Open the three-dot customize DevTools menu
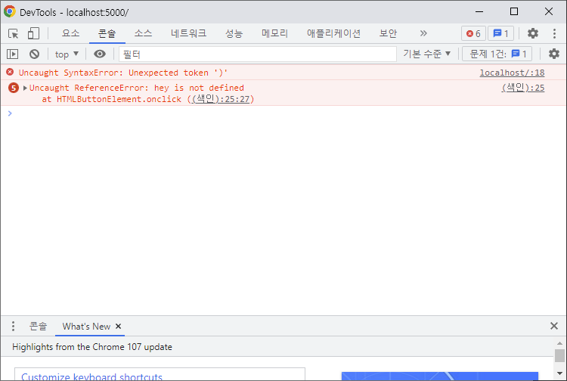The width and height of the screenshot is (567, 381). click(x=554, y=33)
